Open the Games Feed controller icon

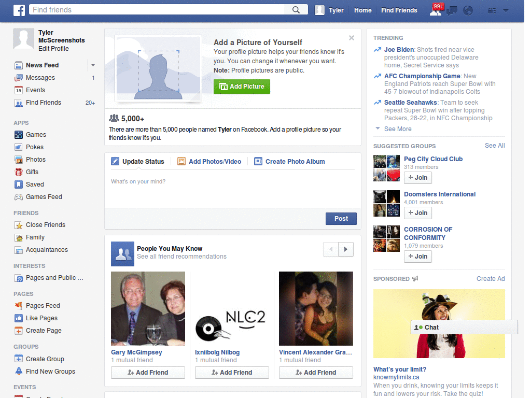pos(18,196)
